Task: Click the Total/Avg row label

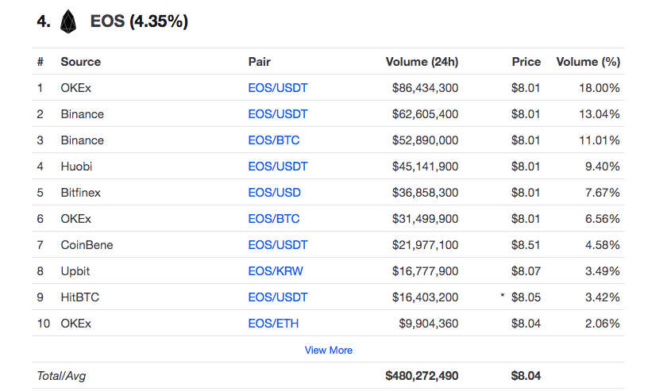Action: pyautogui.click(x=61, y=376)
